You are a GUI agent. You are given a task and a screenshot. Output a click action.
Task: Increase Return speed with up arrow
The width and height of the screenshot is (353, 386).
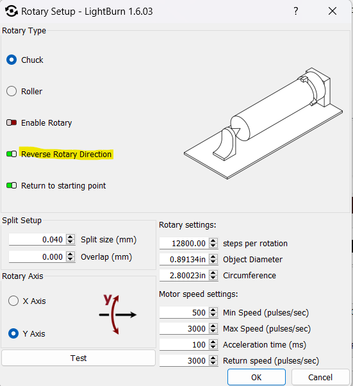pos(213,358)
